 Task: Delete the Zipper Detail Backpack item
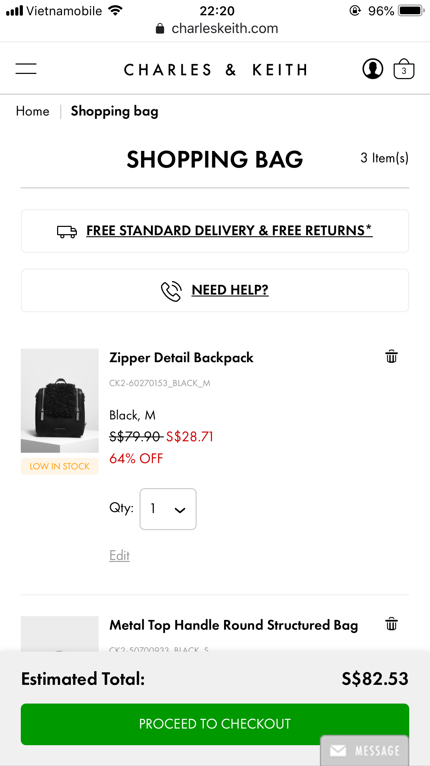click(392, 357)
